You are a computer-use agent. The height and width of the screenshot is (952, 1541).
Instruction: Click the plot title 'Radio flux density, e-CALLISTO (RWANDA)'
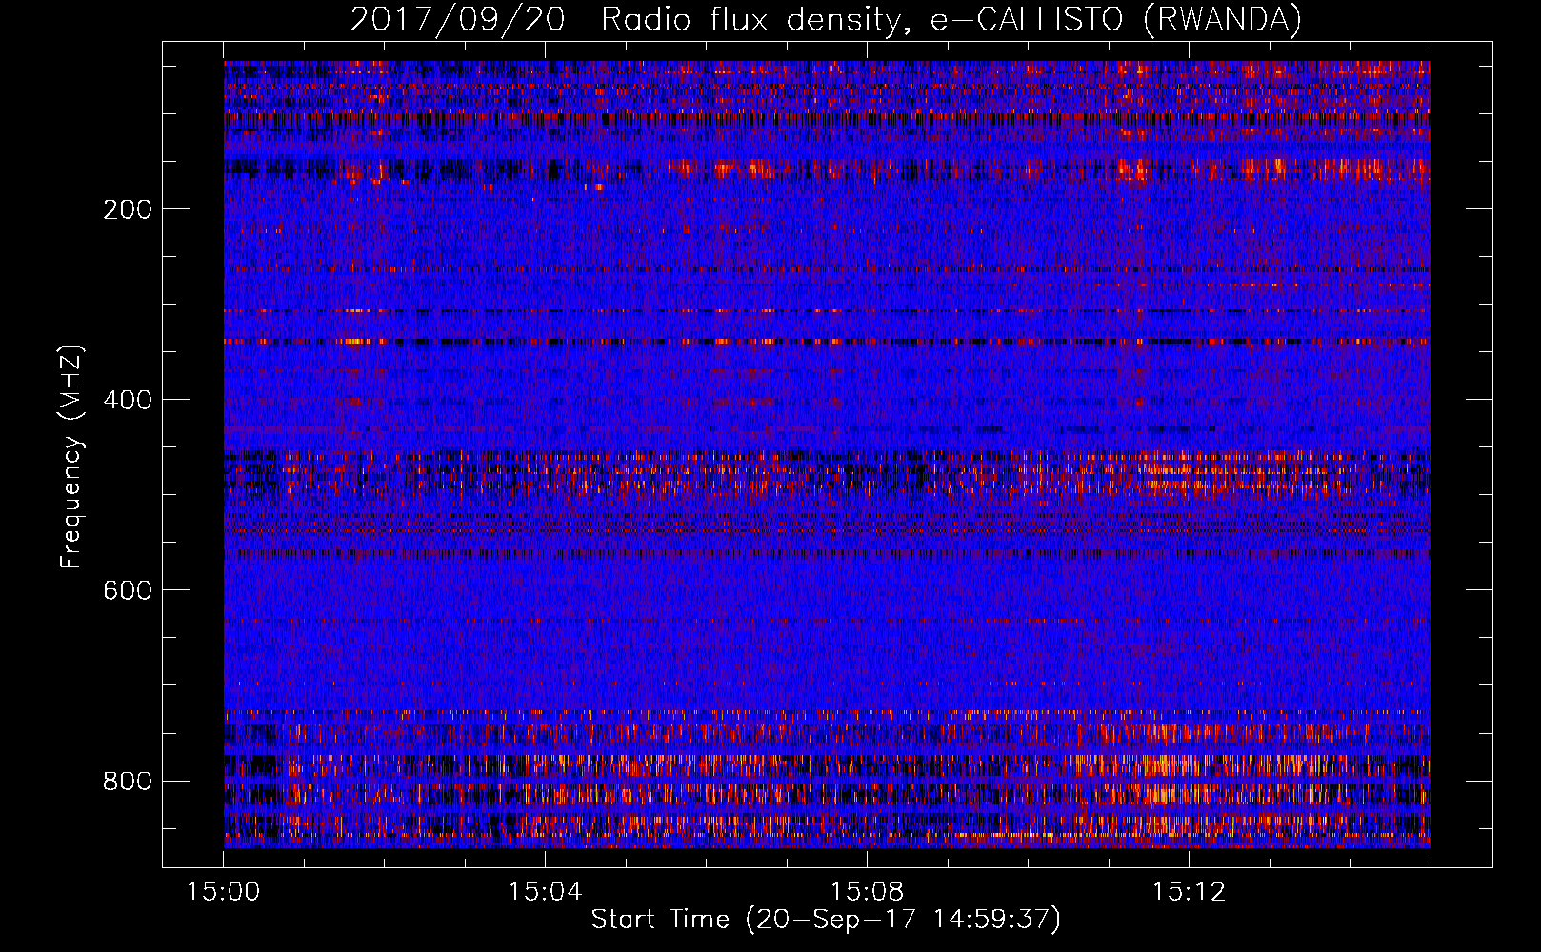tap(951, 19)
